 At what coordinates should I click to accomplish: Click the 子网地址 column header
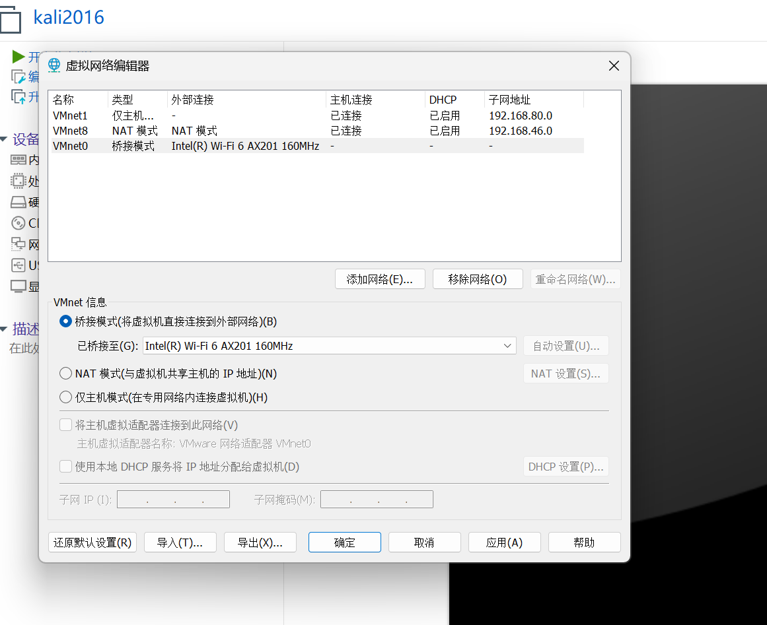click(534, 100)
